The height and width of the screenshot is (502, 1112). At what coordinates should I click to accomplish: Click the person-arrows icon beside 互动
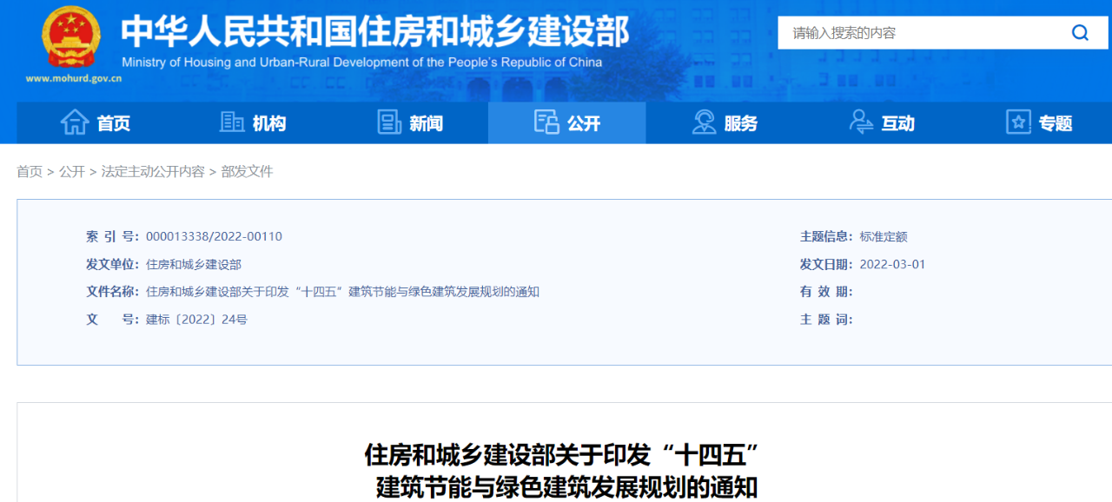pyautogui.click(x=861, y=122)
